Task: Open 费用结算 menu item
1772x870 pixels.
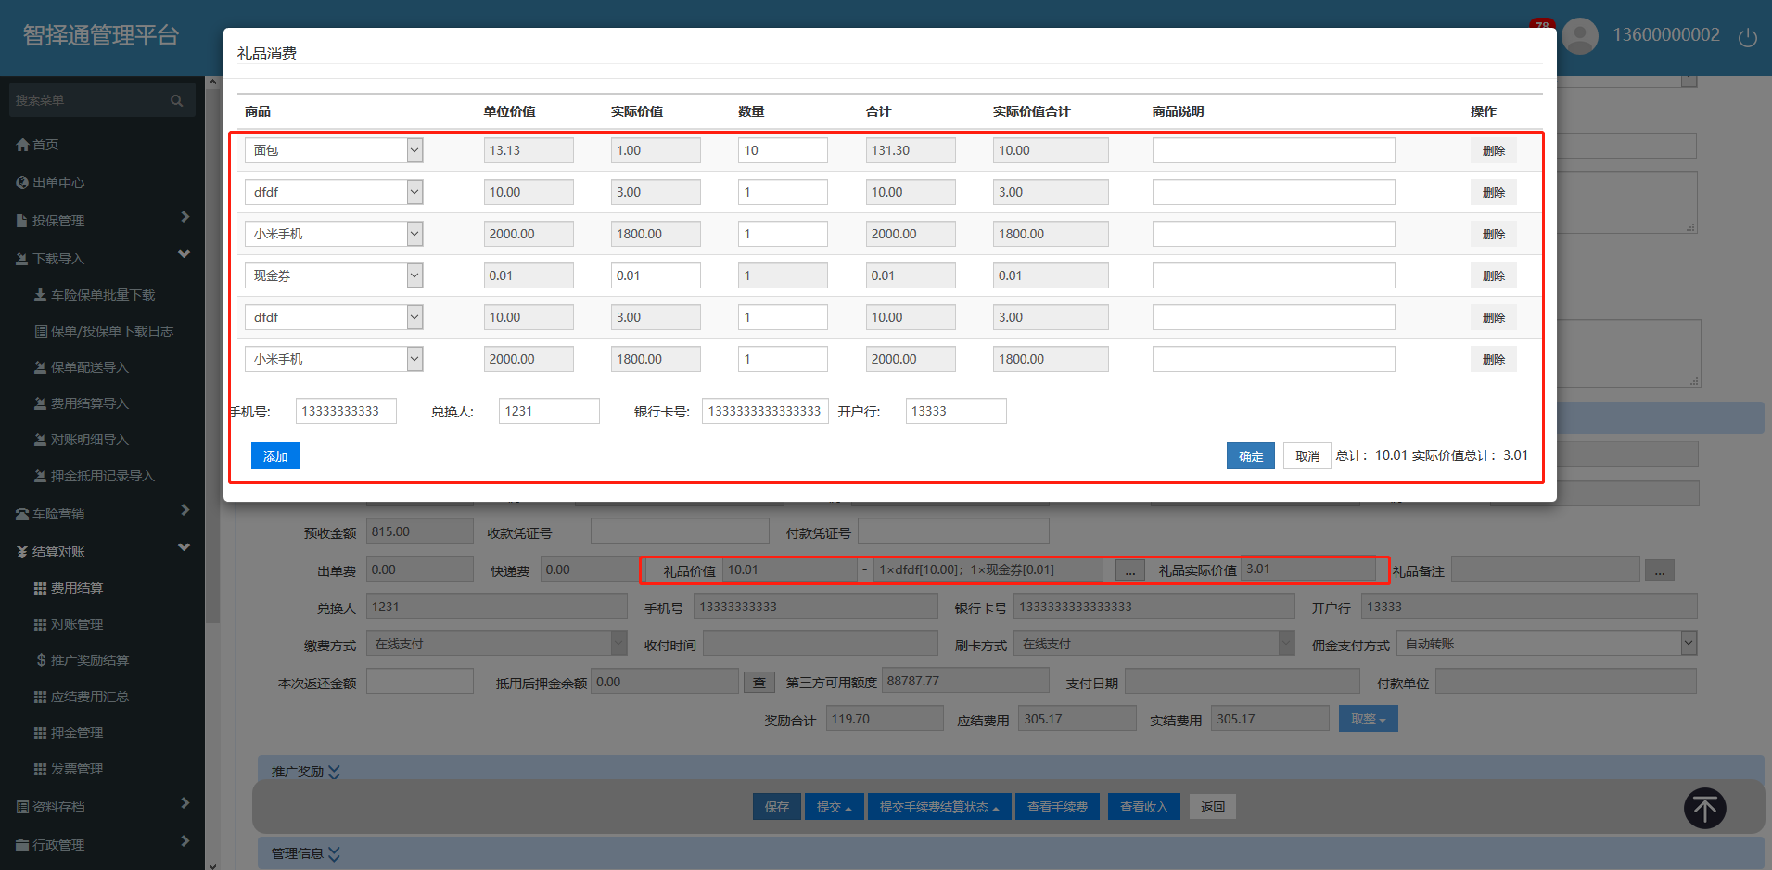Action: coord(76,588)
